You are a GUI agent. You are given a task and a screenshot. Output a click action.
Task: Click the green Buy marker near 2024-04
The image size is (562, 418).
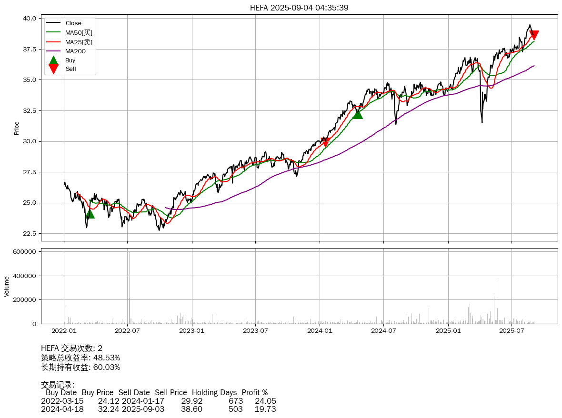[358, 114]
